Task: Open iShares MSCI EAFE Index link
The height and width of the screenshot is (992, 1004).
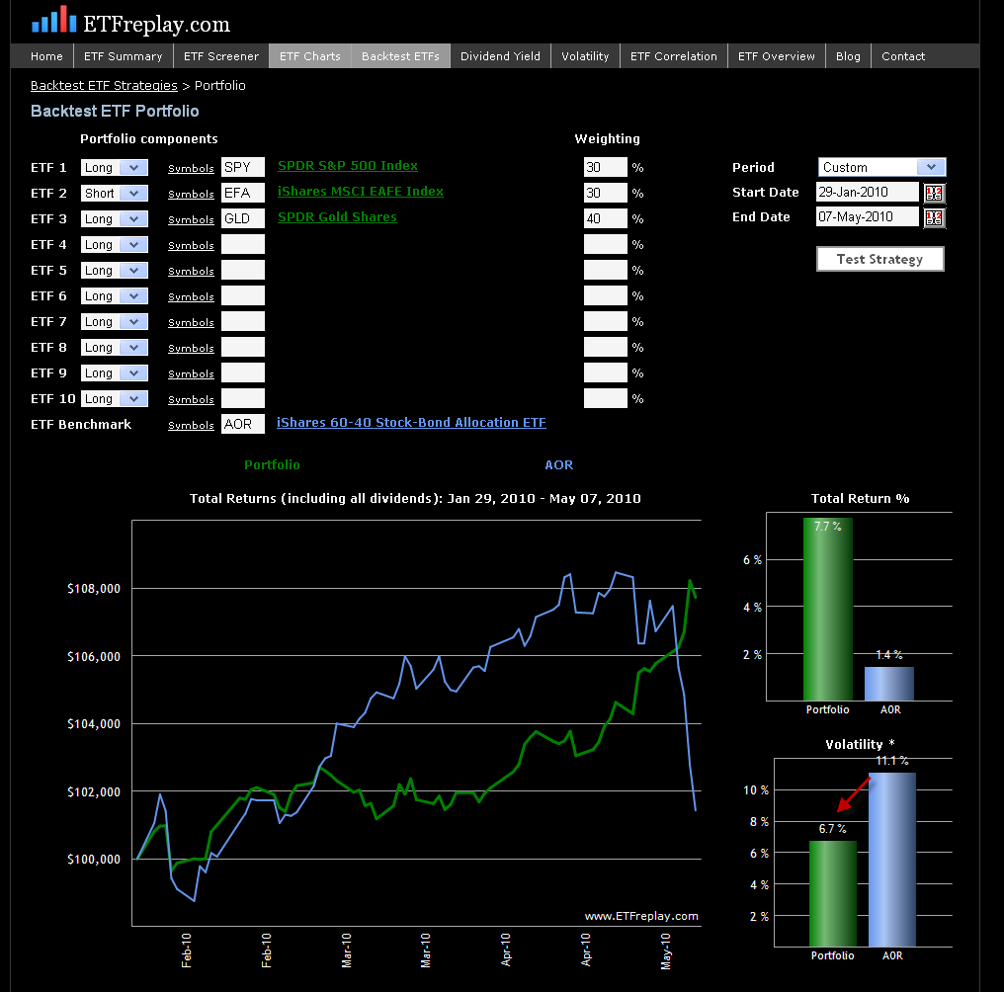Action: tap(361, 191)
